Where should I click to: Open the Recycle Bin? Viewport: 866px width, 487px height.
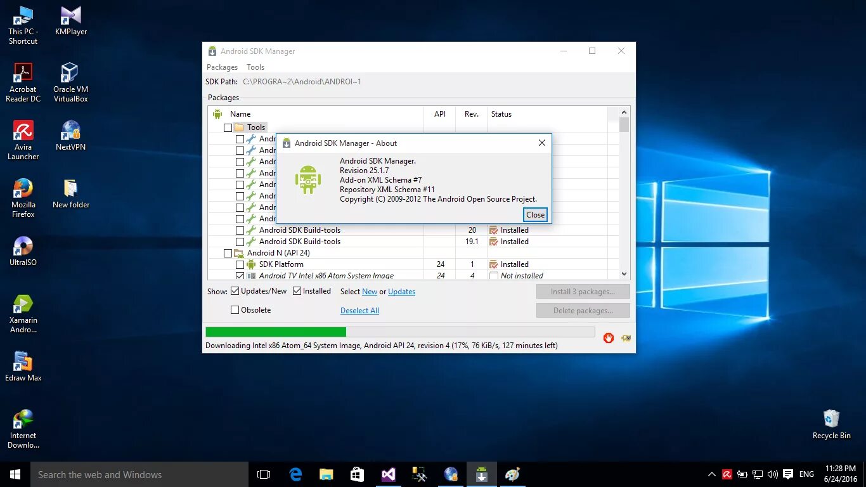coord(831,425)
